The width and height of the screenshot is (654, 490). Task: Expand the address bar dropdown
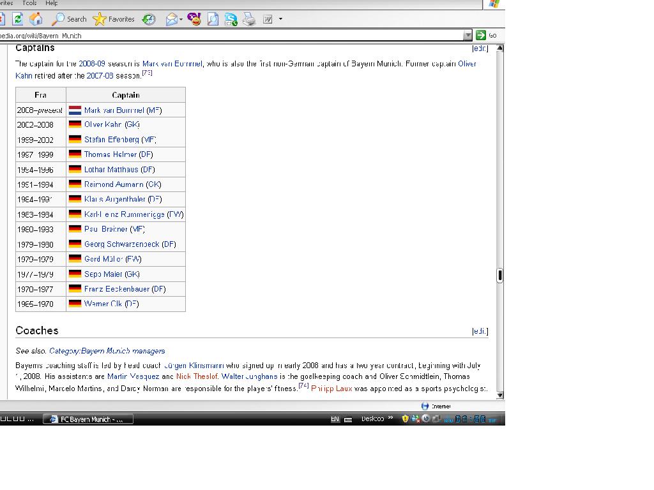click(x=468, y=36)
